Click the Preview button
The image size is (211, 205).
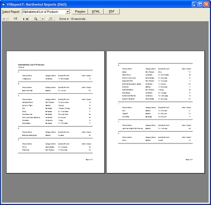coord(80,12)
